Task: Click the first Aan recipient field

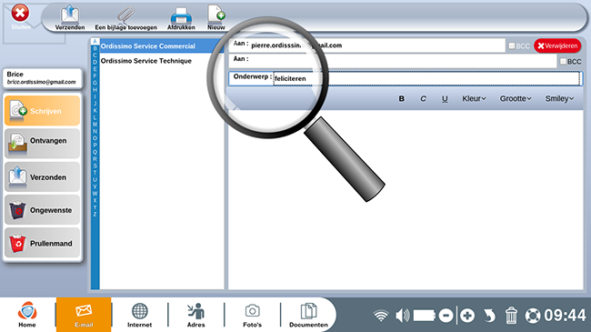Action: tap(367, 45)
